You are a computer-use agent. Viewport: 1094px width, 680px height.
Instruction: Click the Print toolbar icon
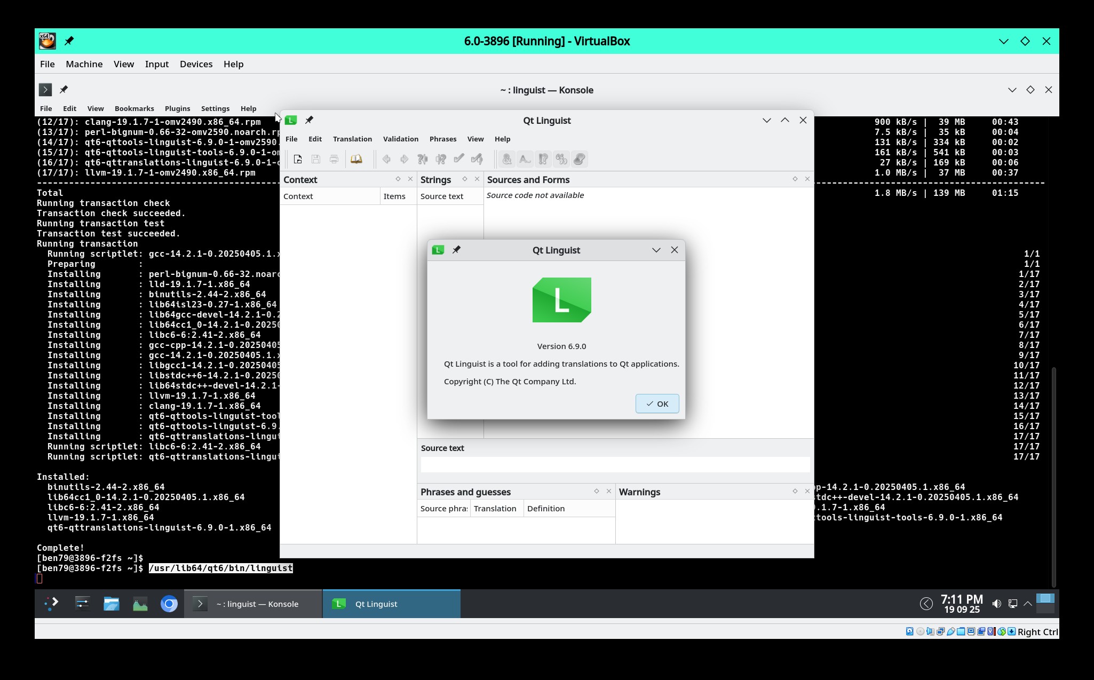(x=334, y=159)
